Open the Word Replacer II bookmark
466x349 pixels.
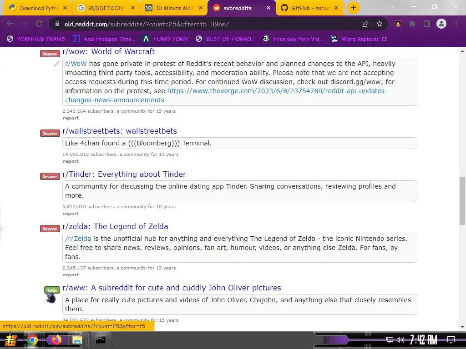coord(359,39)
